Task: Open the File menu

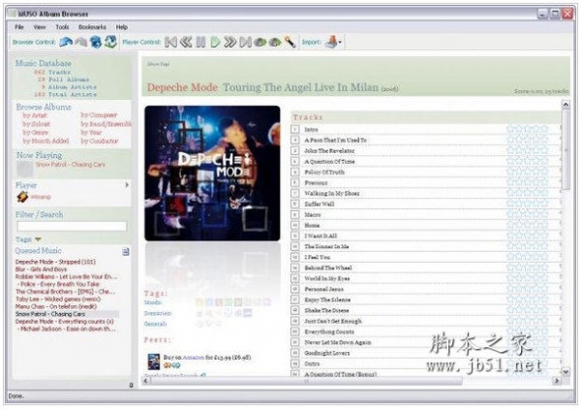Action: pos(19,27)
